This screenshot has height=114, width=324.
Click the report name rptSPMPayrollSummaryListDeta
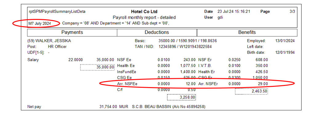[x=57, y=12]
